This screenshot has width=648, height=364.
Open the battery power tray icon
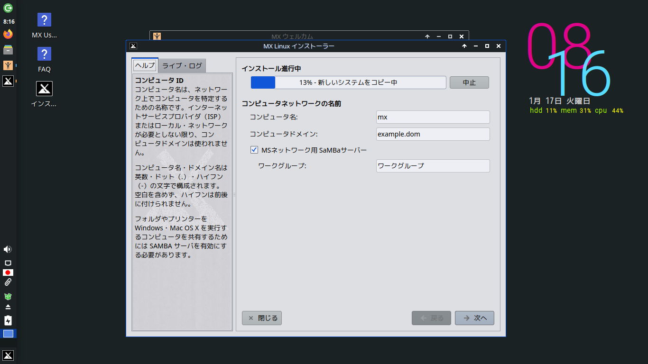click(8, 320)
